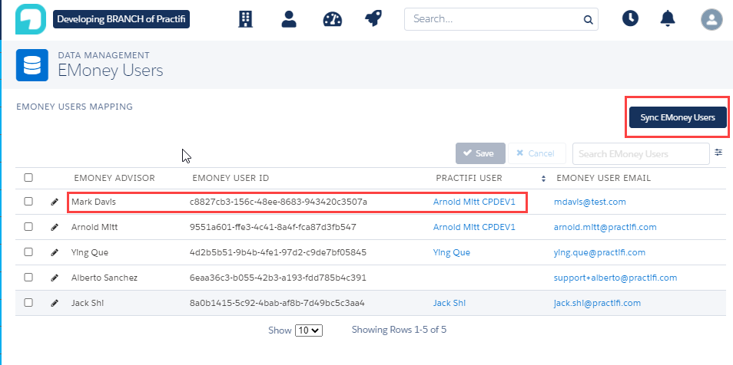Email support+alberto@practifi.com link
The height and width of the screenshot is (365, 733).
(615, 278)
